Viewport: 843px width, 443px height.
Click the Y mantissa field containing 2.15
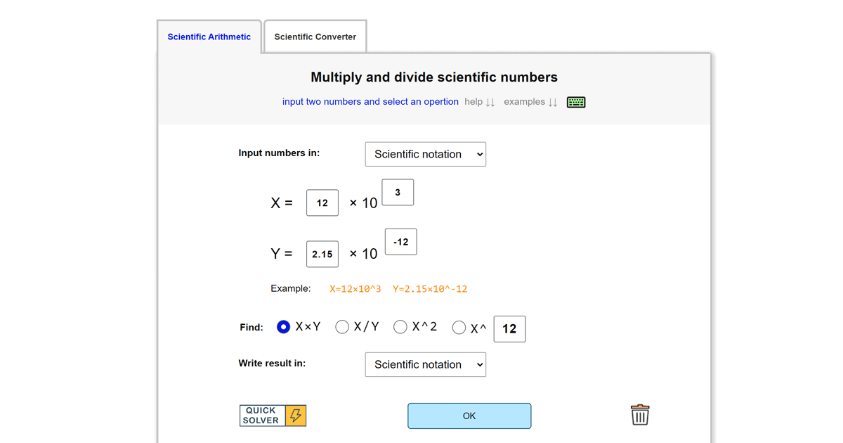click(322, 254)
